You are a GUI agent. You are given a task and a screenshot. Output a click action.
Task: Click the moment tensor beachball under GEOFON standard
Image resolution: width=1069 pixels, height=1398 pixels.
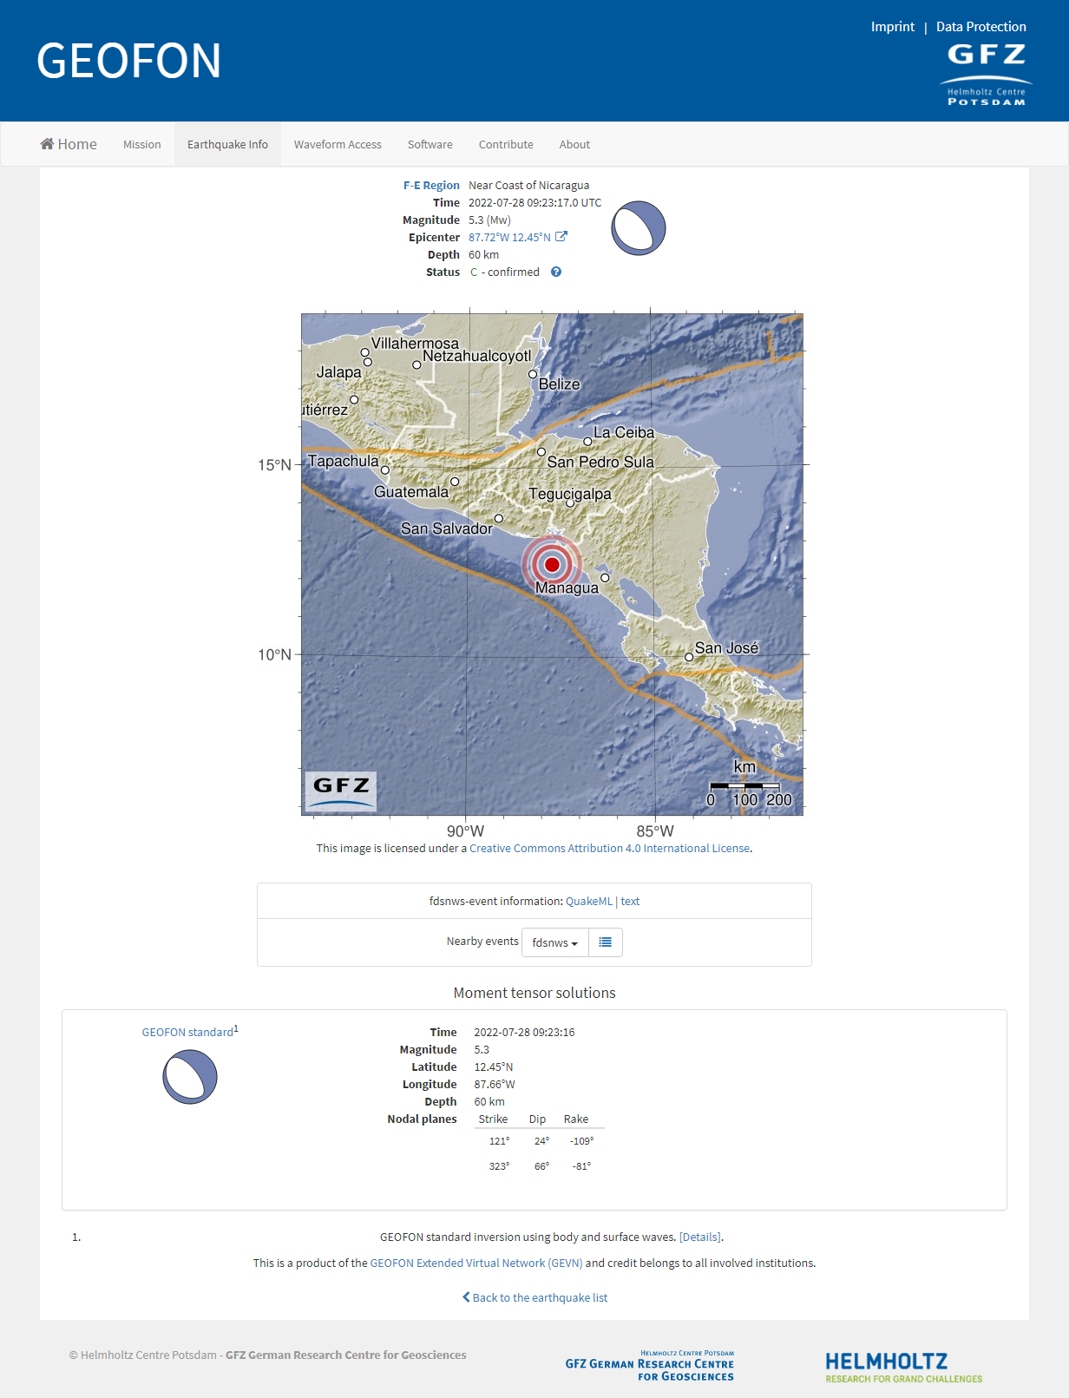(190, 1077)
